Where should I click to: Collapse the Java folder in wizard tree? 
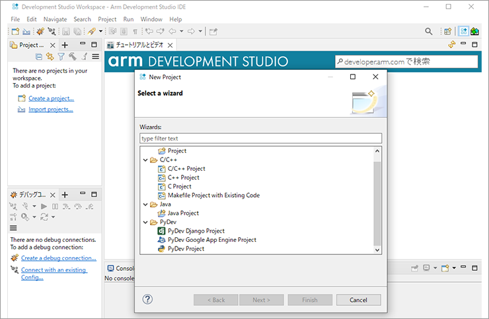[145, 204]
